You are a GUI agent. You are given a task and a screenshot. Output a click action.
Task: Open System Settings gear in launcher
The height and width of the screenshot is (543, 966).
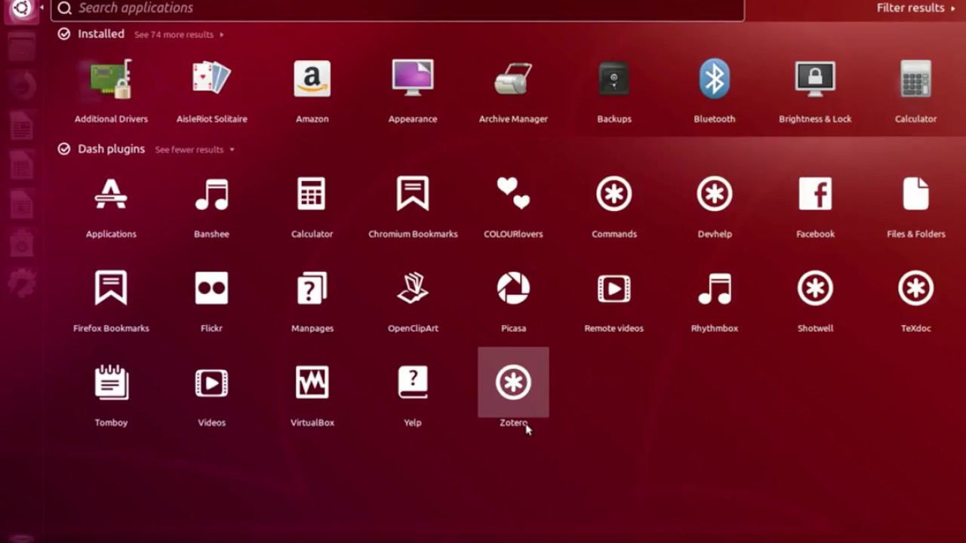(x=21, y=283)
